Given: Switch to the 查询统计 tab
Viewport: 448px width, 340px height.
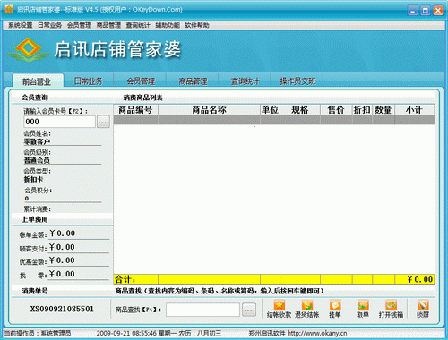Looking at the screenshot, I should (x=246, y=81).
